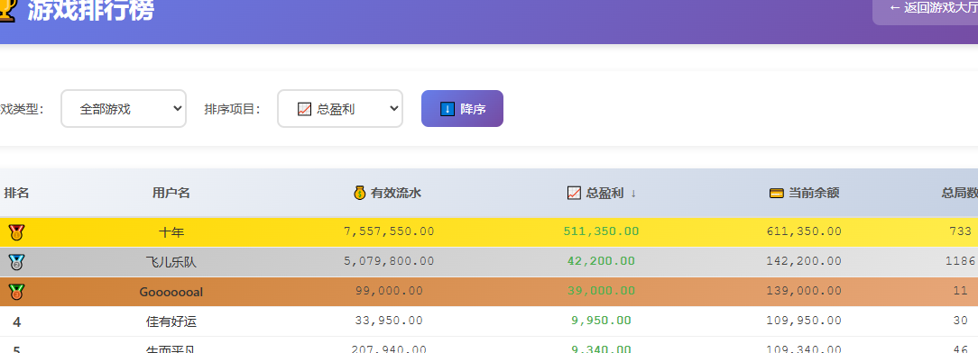This screenshot has width=978, height=353.
Task: Click the sort arrow next to 总盈利 header
Action: (x=633, y=194)
